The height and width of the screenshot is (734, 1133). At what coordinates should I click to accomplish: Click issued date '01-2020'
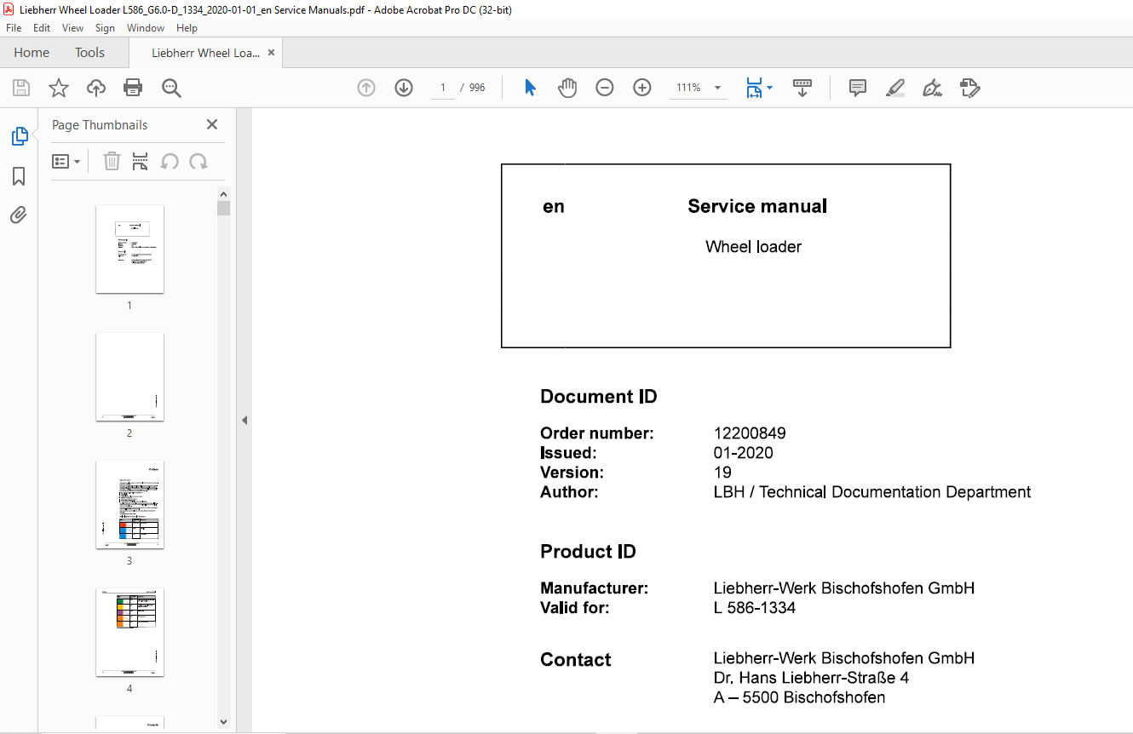pos(744,453)
